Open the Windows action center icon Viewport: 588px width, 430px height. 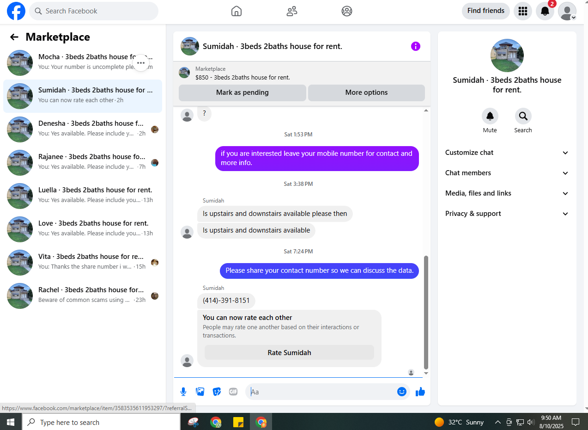click(x=576, y=422)
